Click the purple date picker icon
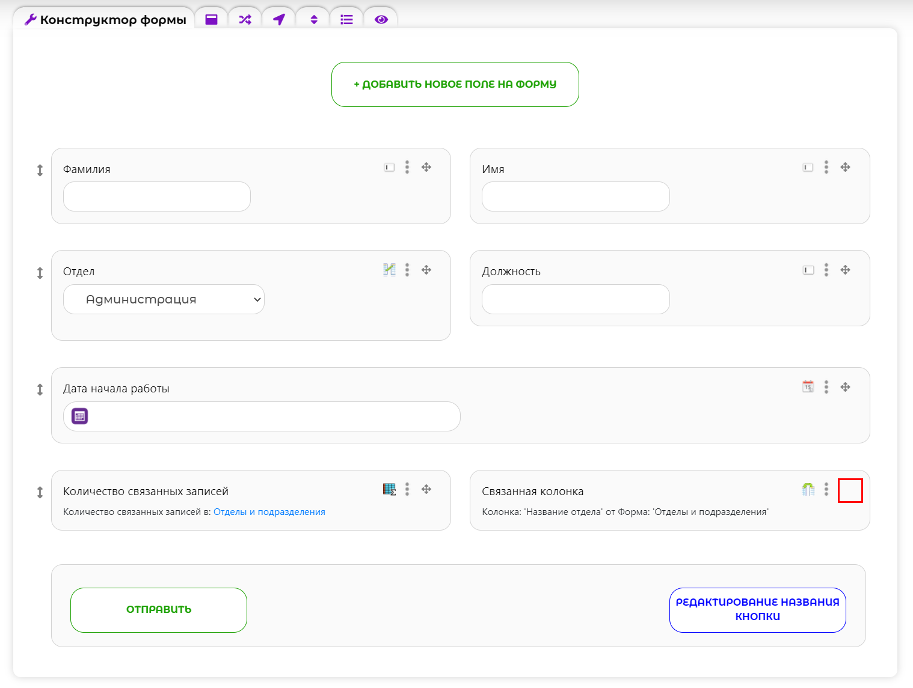This screenshot has height=688, width=913. point(80,416)
